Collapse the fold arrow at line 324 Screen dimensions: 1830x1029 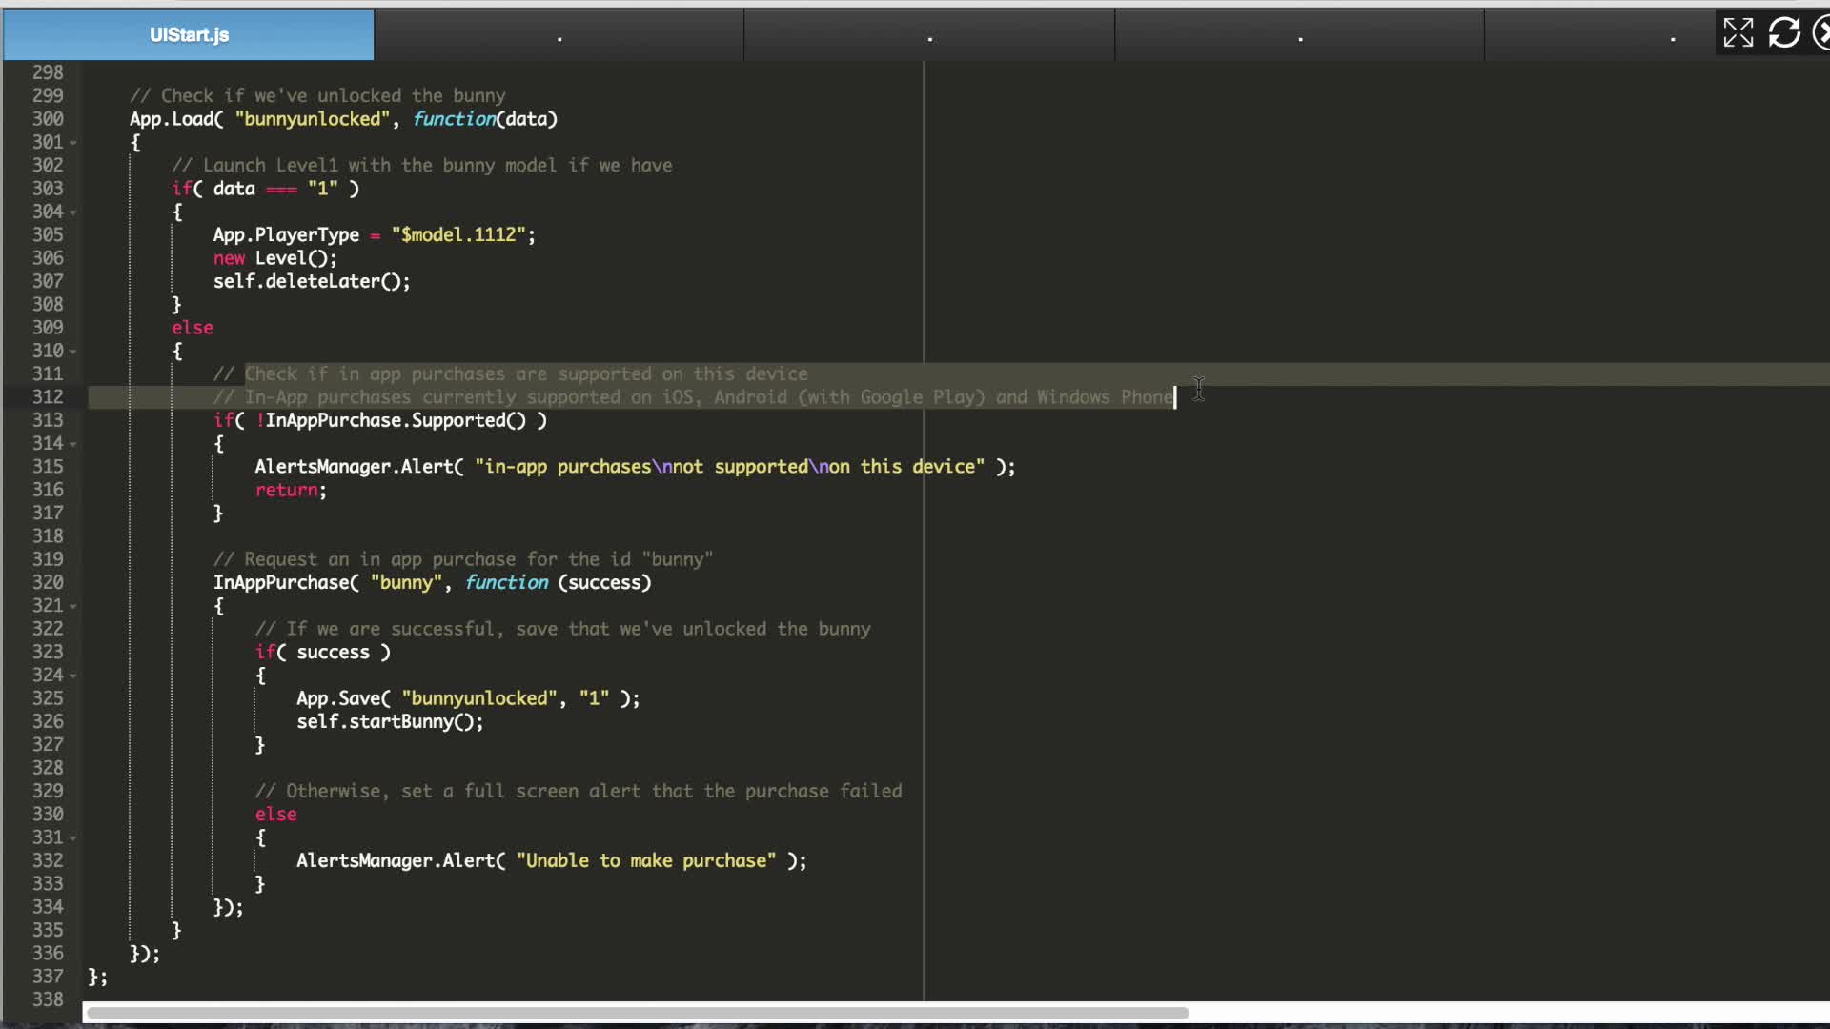pyautogui.click(x=72, y=675)
